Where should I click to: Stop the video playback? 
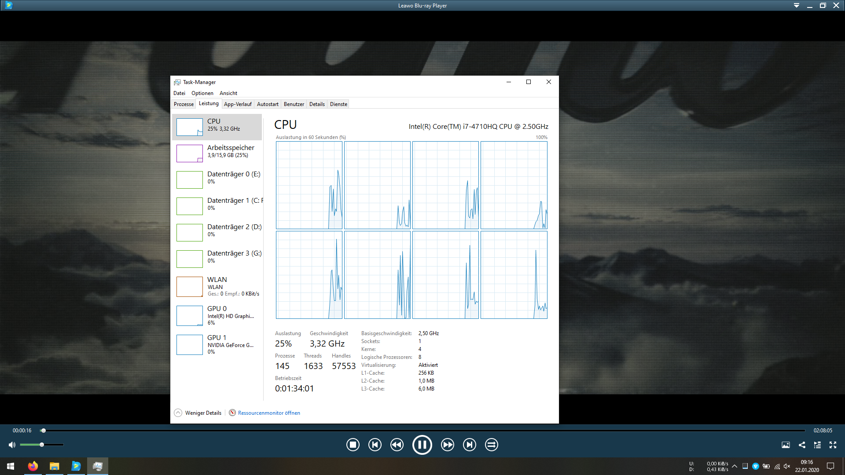pos(353,445)
